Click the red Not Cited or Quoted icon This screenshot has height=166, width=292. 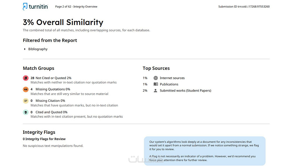[x=26, y=78]
